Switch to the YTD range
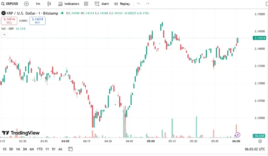The height and width of the screenshot is (156, 268). (x=40, y=149)
